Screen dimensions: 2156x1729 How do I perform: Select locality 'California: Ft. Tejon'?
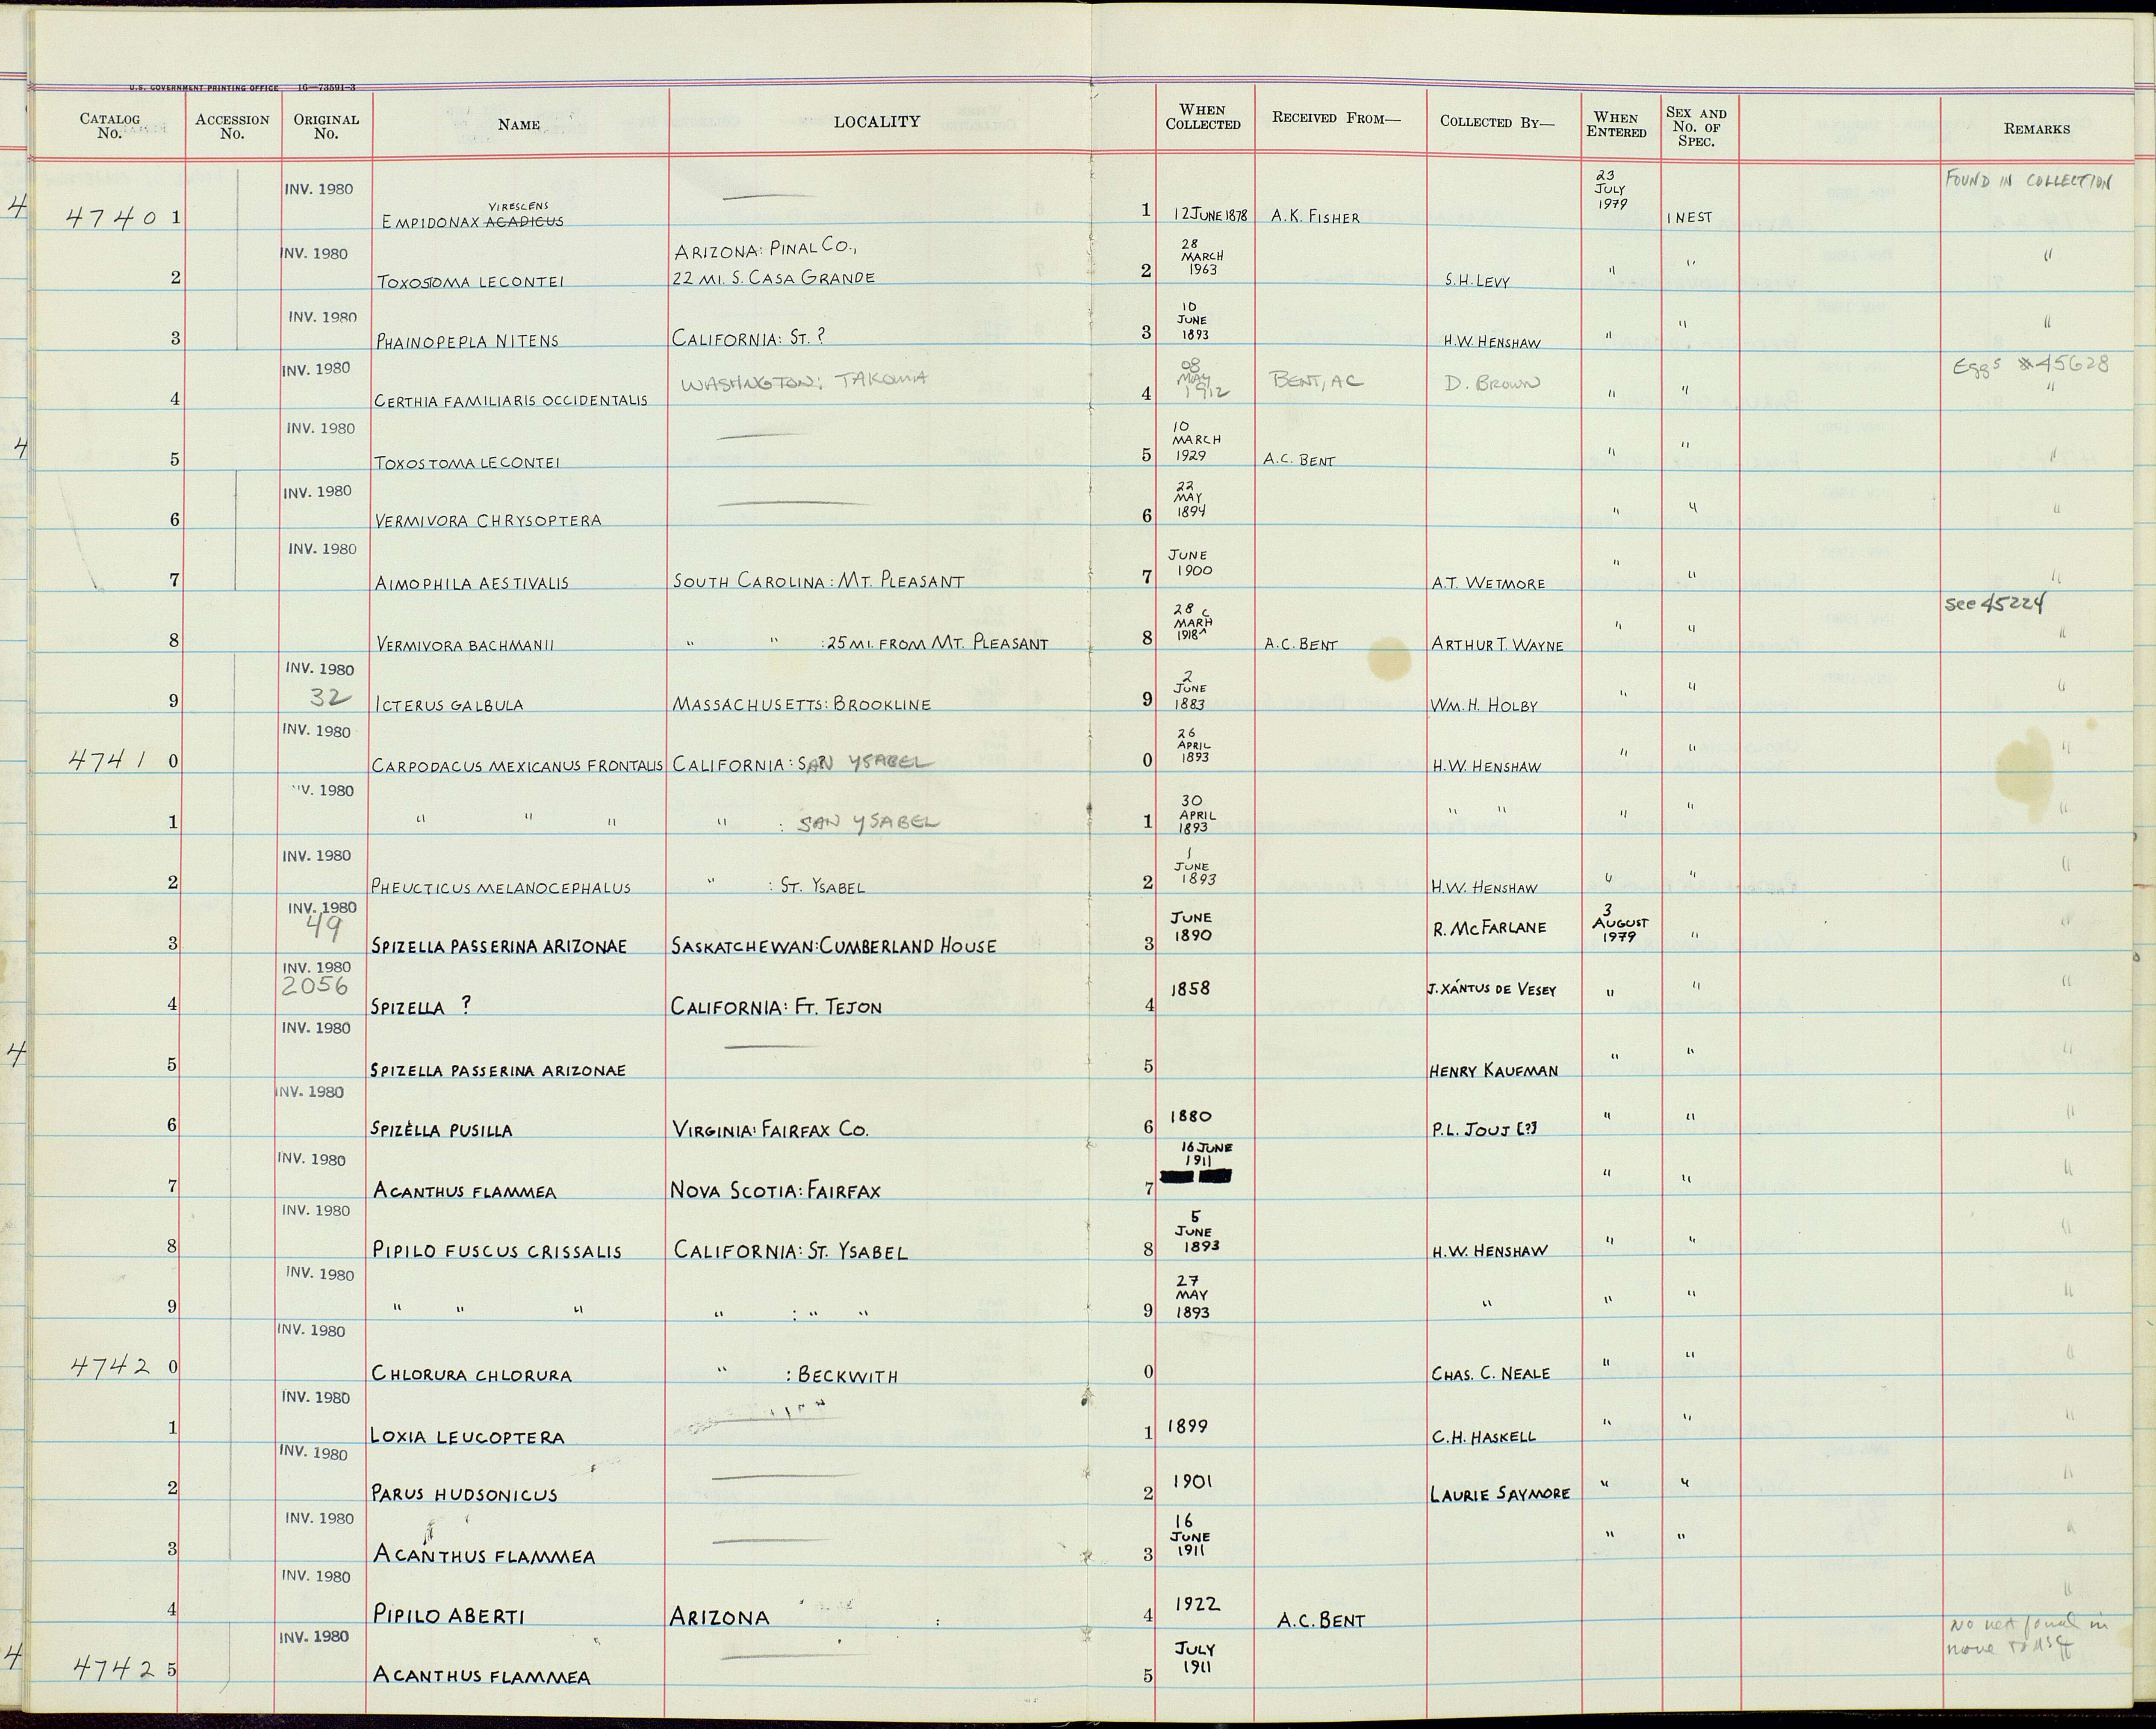pos(776,1007)
